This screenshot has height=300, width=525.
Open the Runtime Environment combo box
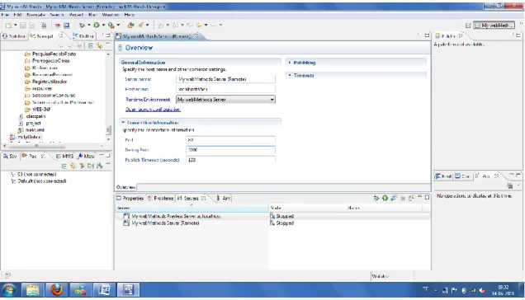pos(225,100)
